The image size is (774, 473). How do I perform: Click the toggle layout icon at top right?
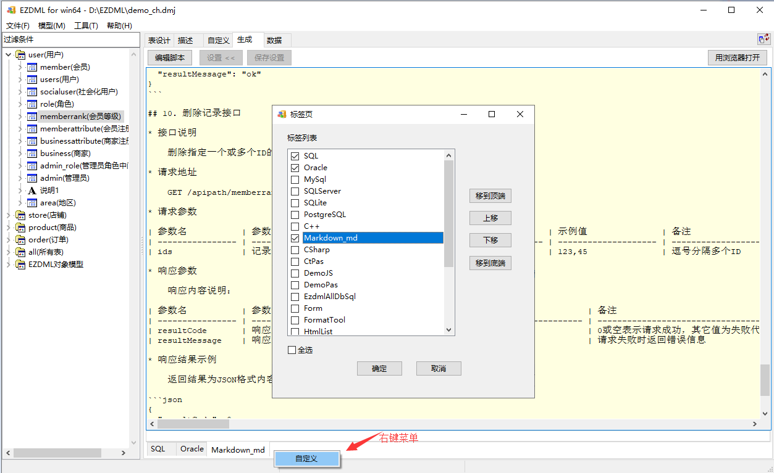pos(764,39)
